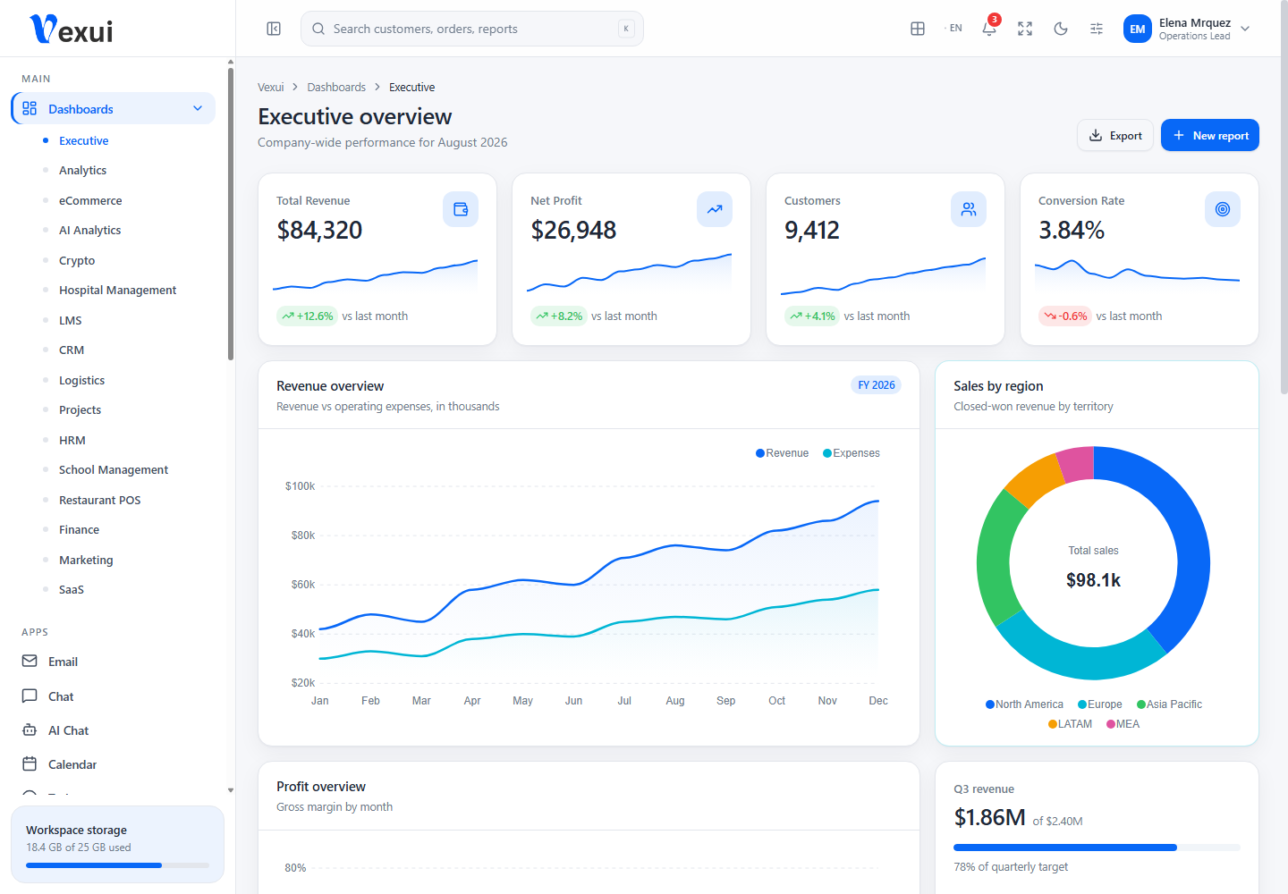Go to Dashboards breadcrumb link
Viewport: 1288px width, 894px height.
(336, 87)
